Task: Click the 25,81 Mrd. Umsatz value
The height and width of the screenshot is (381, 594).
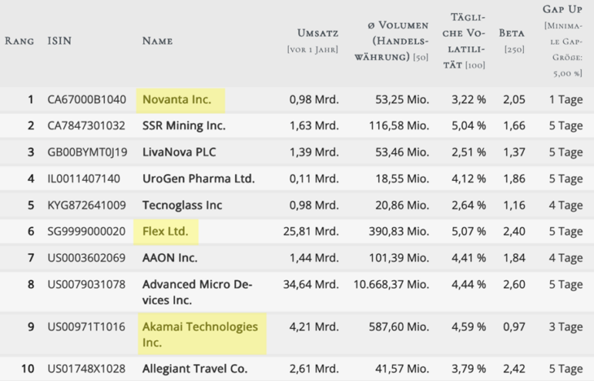Action: point(311,231)
